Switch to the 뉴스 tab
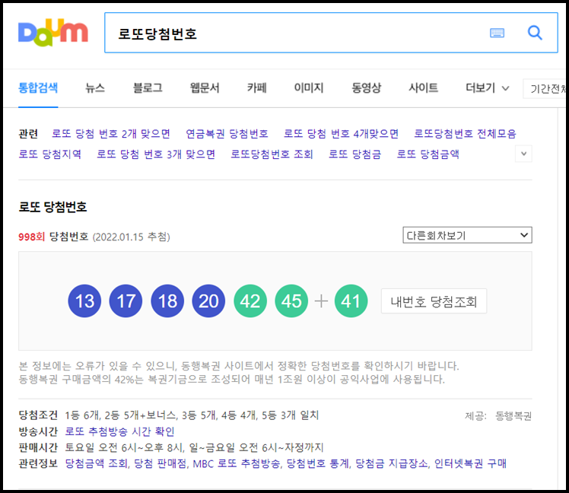Screen dimensions: 569x493 [x=95, y=87]
